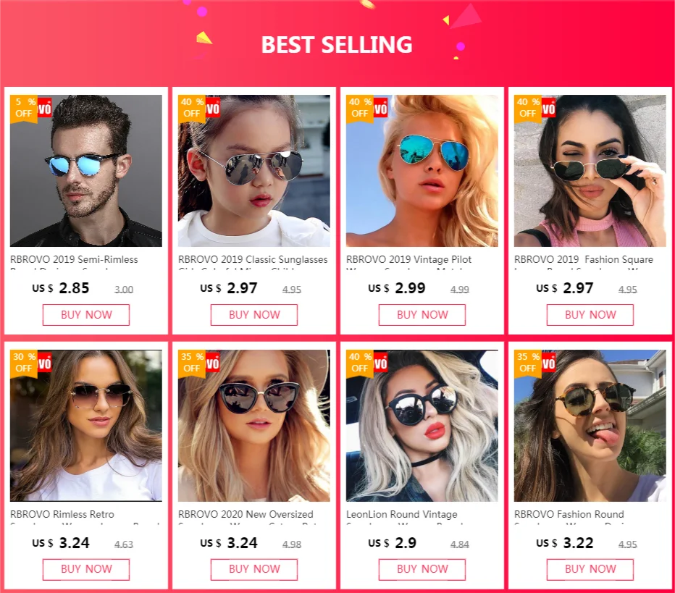The height and width of the screenshot is (593, 675).
Task: View the cat-eye sunglasses woman with hat photo
Action: pos(254,426)
